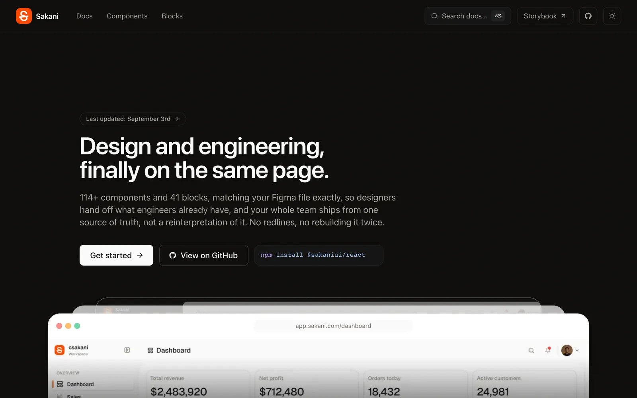Toggle the light/dark theme sun icon

(x=612, y=16)
